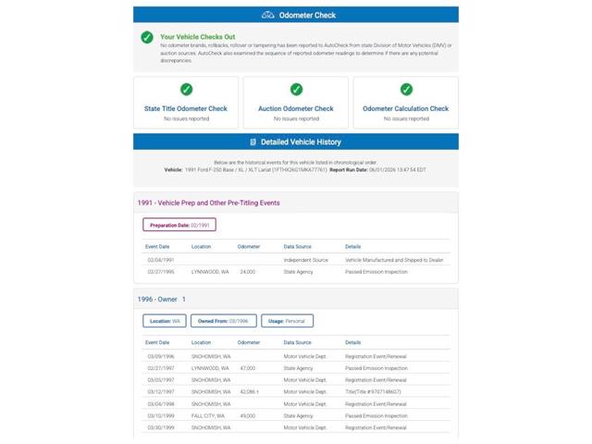Click the State Title Odometer Check checkmark icon
Screen dimensions: 592x444
186,90
